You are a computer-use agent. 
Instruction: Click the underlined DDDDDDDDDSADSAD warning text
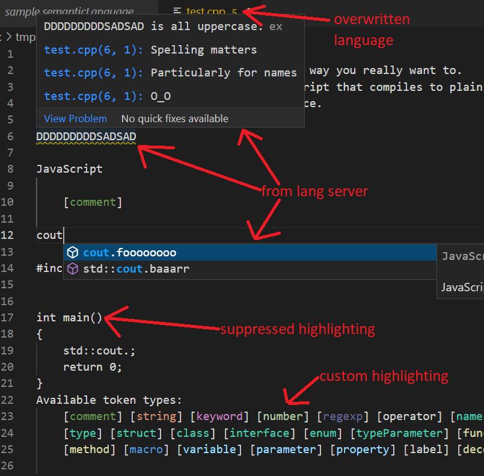pos(86,137)
